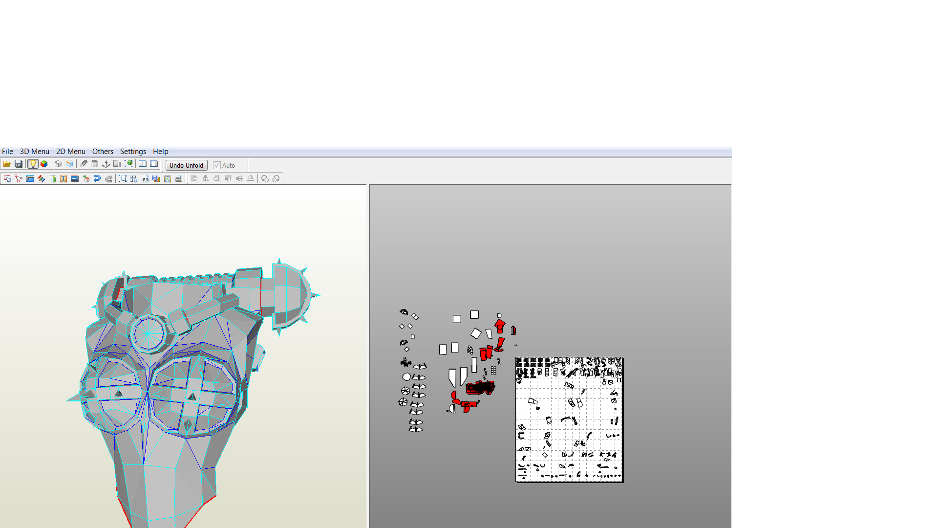Viewport: 938px width, 528px height.
Task: Open the File menu
Action: click(x=7, y=152)
